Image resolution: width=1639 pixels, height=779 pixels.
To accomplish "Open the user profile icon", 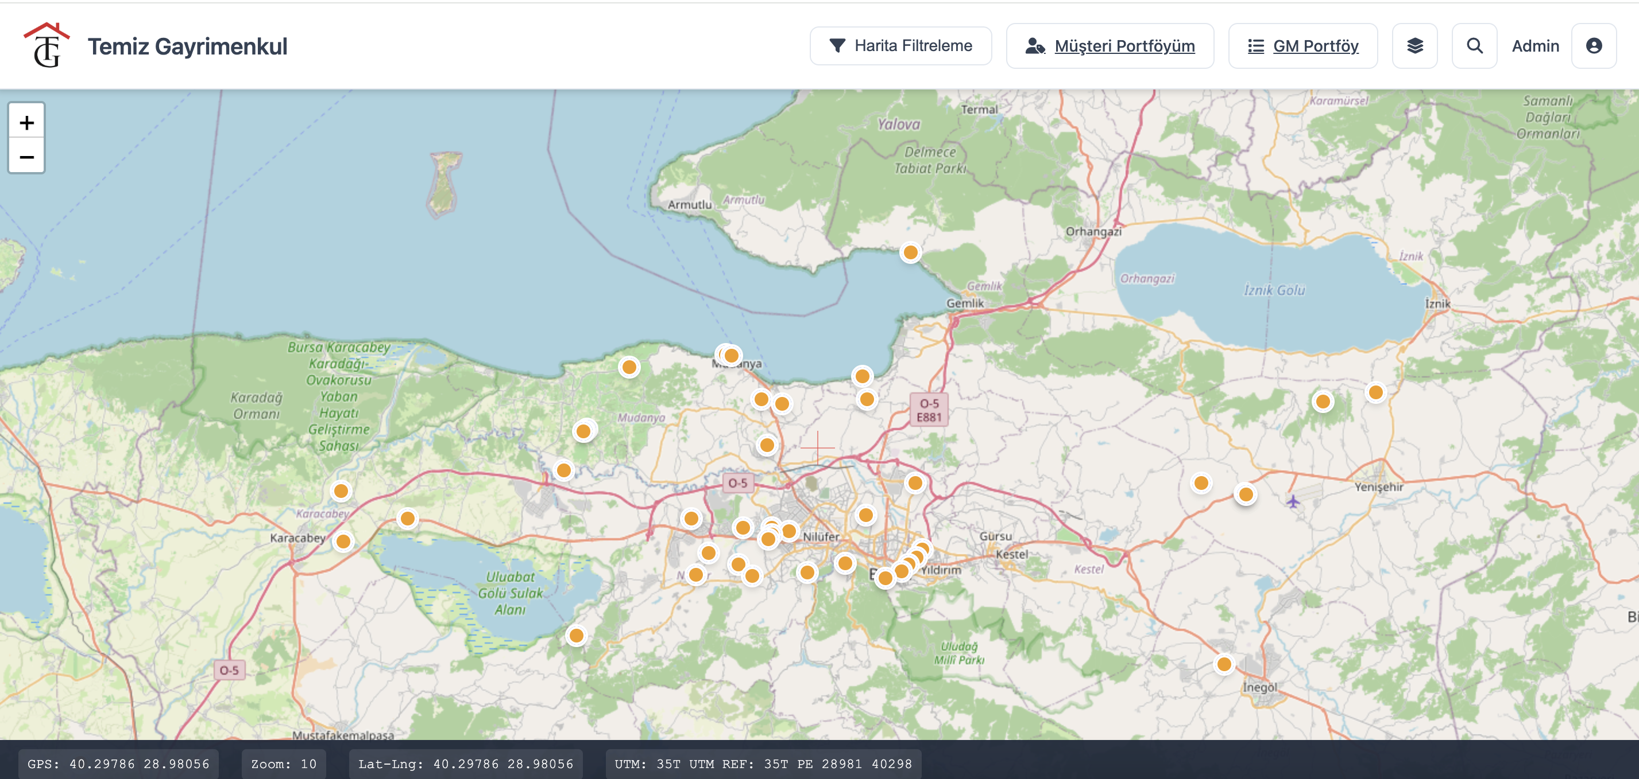I will [1593, 46].
